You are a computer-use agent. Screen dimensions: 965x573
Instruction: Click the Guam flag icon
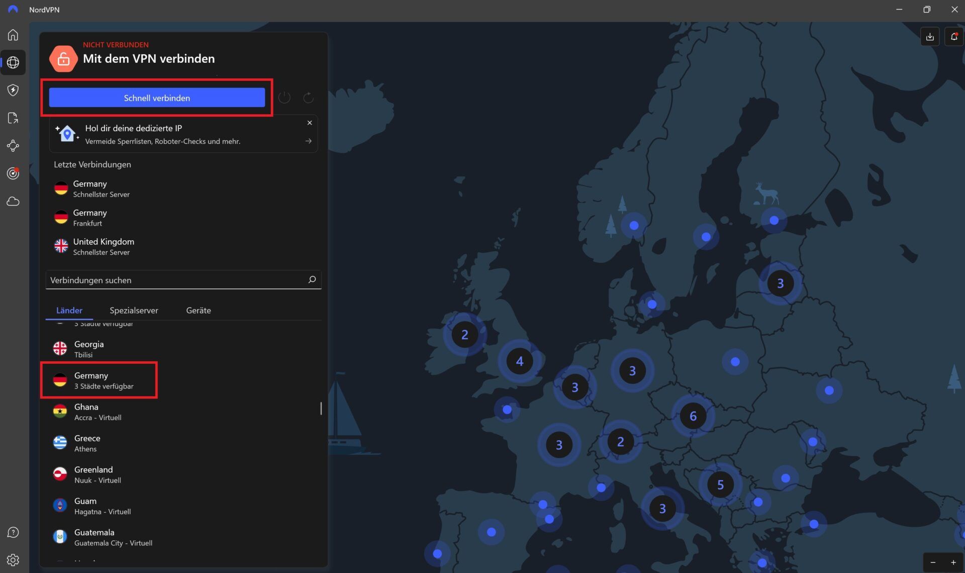click(60, 505)
